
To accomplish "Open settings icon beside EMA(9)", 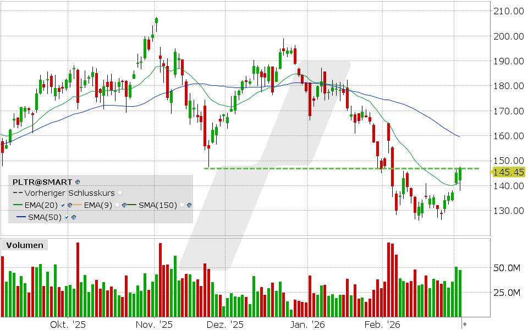I will [x=124, y=205].
